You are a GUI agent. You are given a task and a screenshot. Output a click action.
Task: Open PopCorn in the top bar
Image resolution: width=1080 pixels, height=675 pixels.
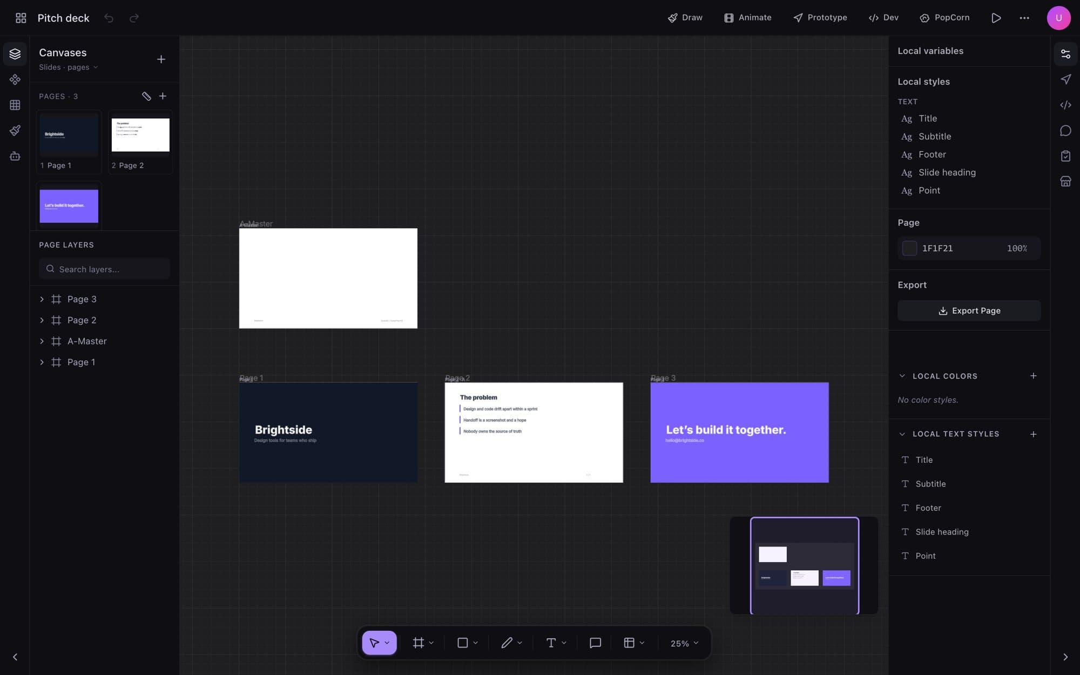[944, 18]
